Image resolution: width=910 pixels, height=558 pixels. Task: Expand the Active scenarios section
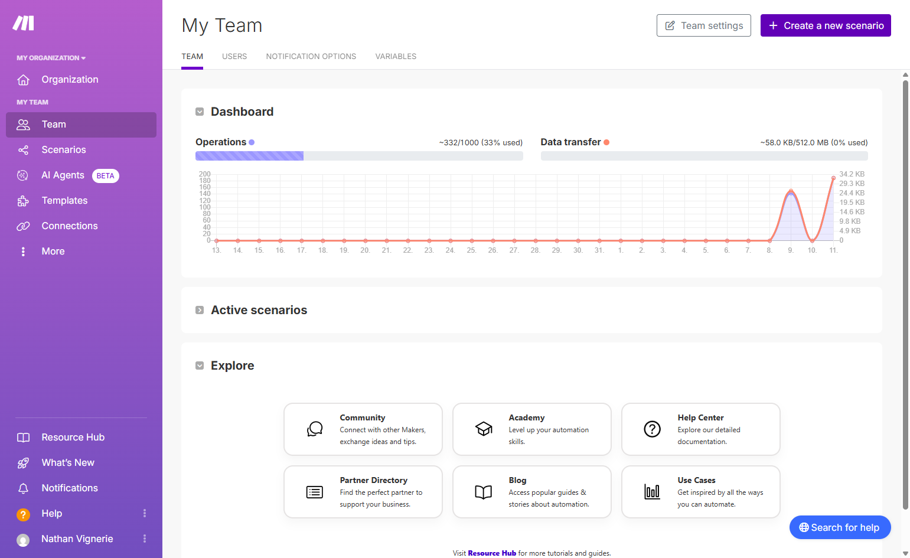[x=200, y=310]
